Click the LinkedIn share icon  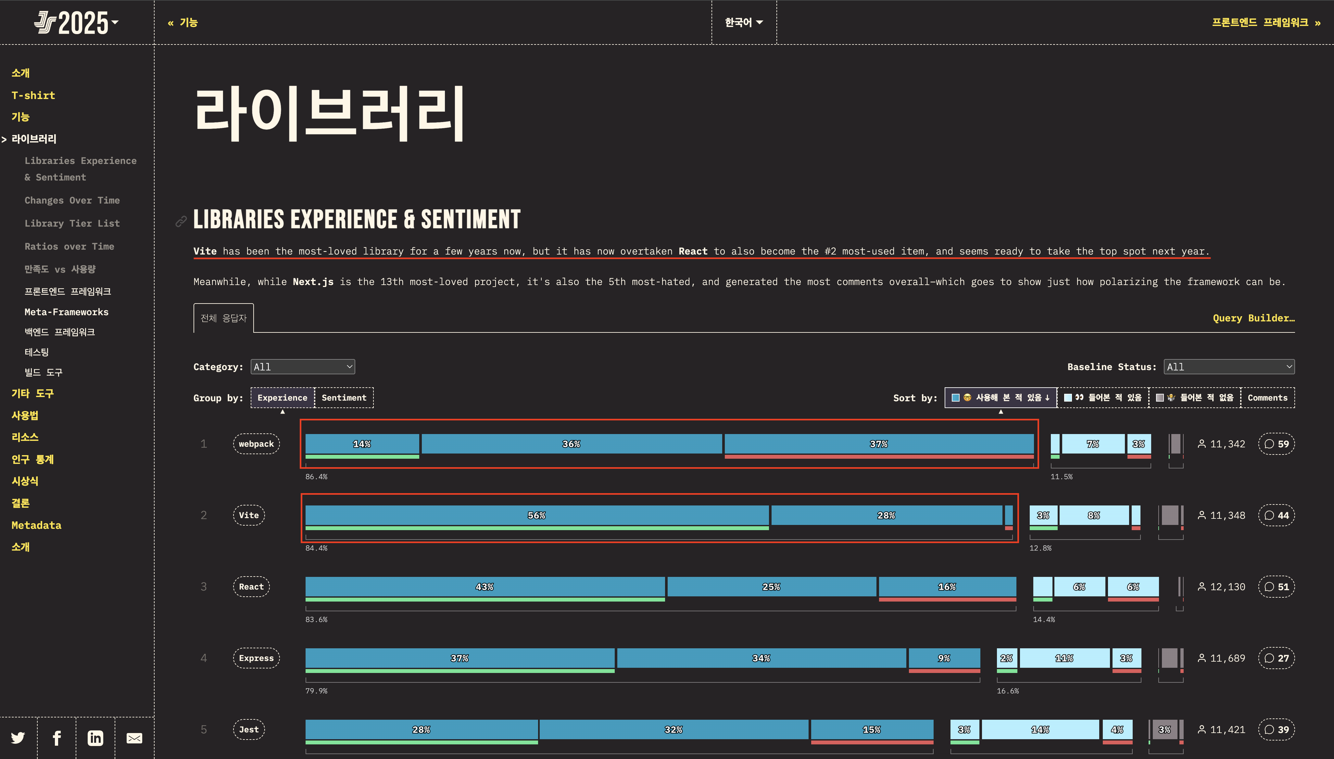pos(95,738)
